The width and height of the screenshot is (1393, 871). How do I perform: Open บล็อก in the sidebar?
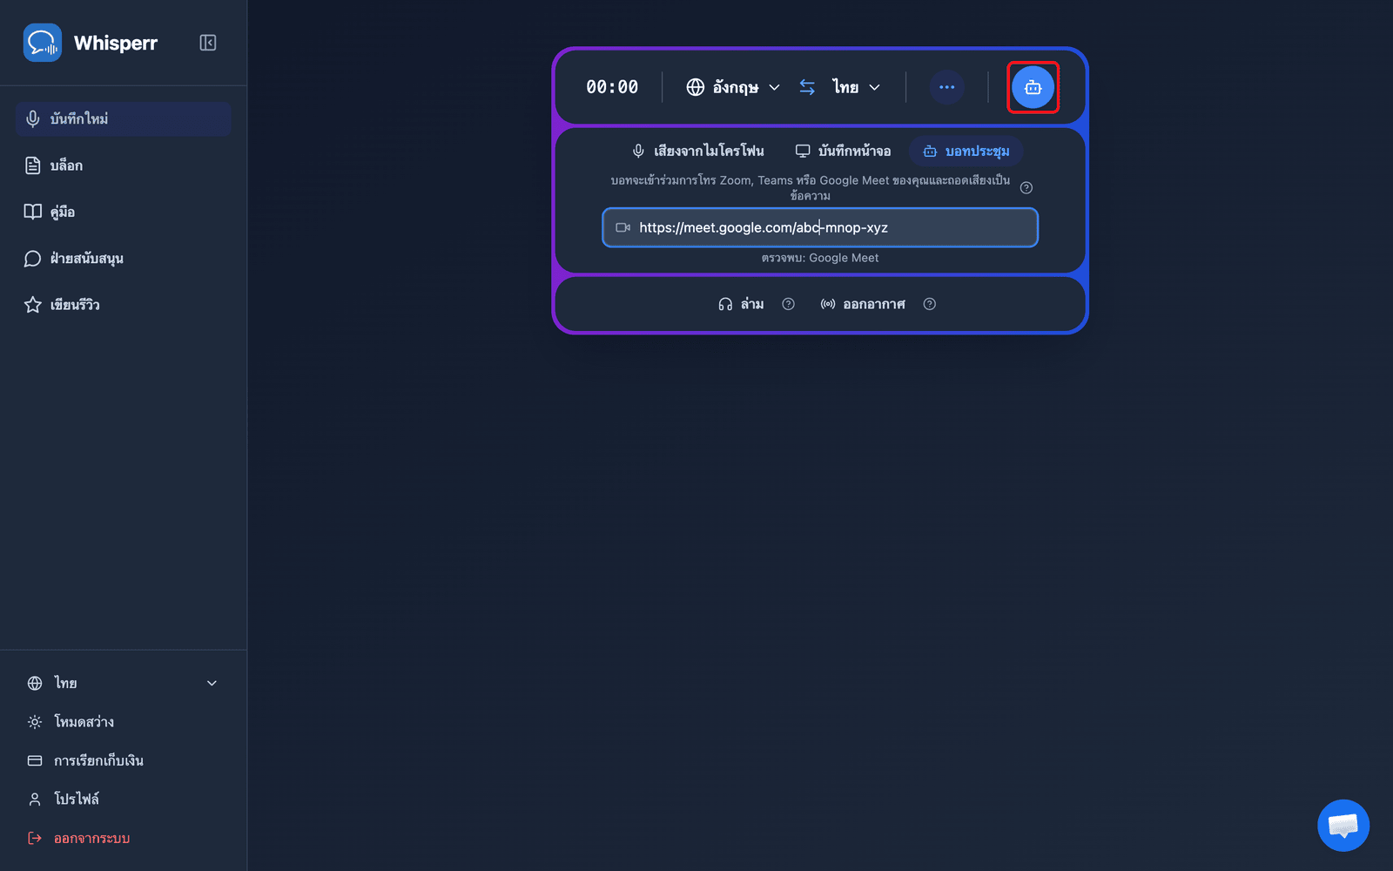pyautogui.click(x=123, y=165)
